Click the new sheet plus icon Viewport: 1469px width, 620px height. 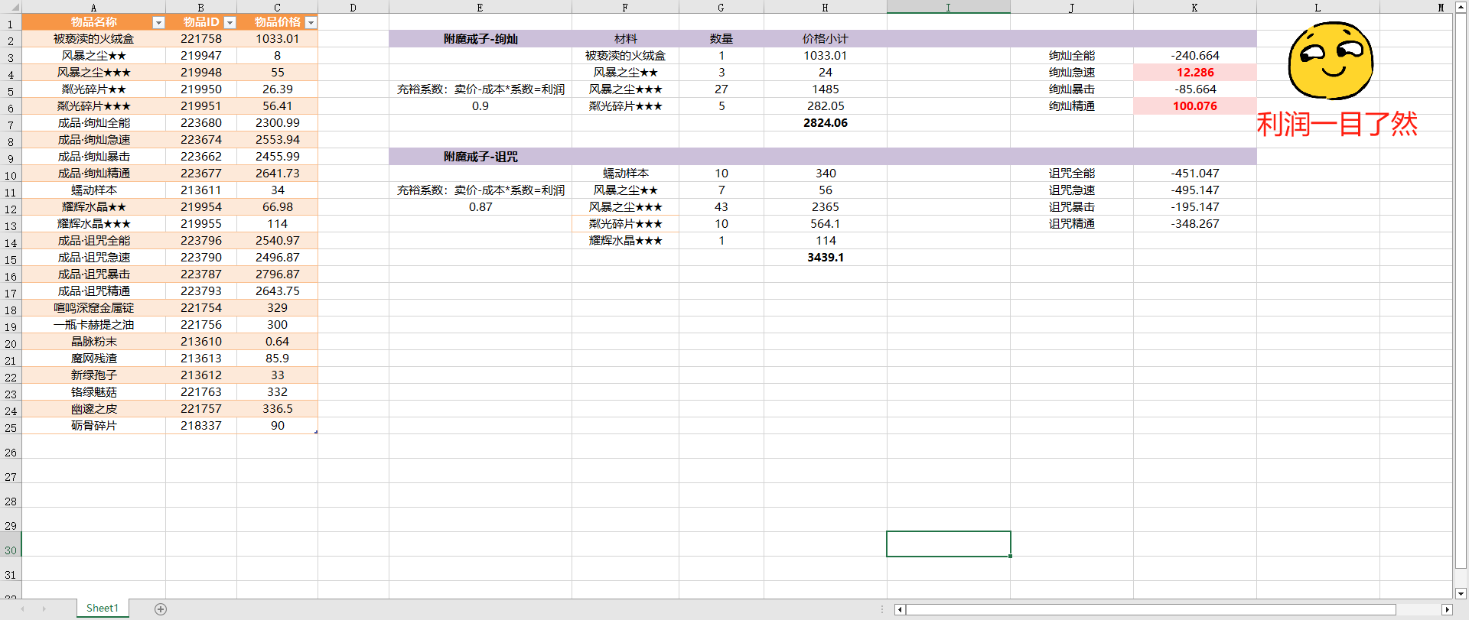pos(161,609)
